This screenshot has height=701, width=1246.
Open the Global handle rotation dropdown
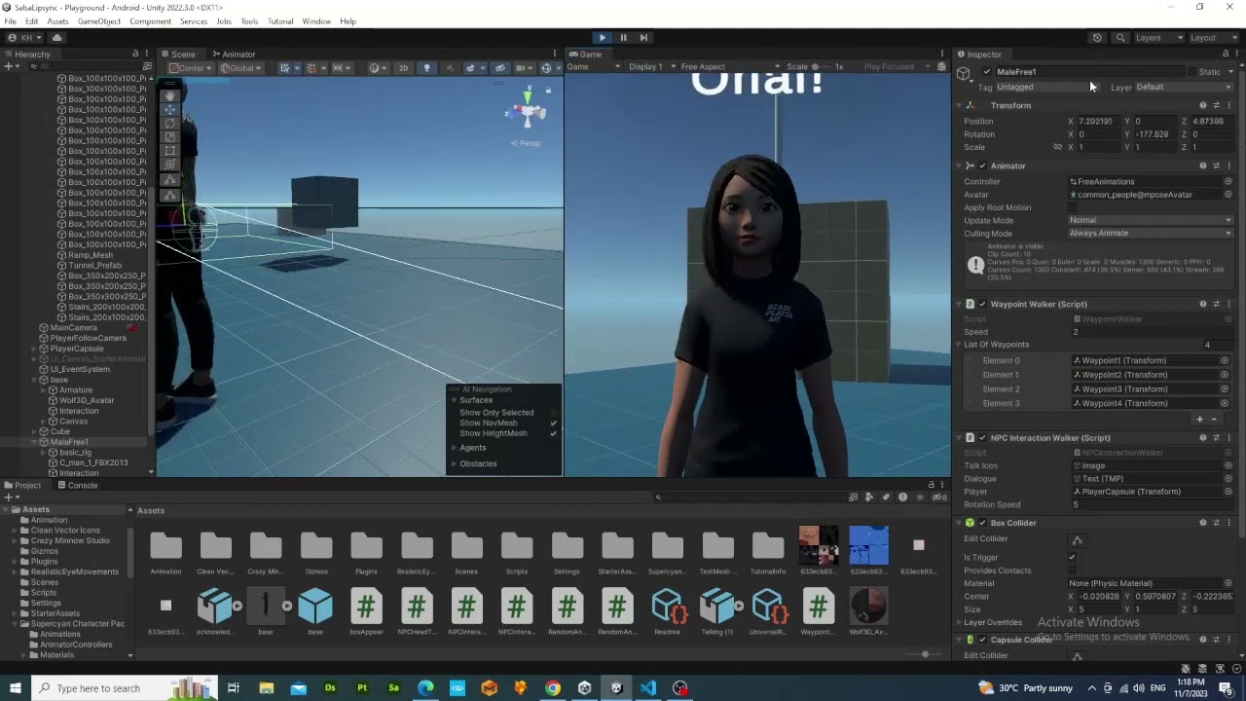tap(240, 68)
